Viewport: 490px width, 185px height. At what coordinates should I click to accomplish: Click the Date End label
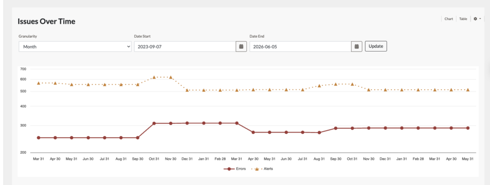pos(257,36)
